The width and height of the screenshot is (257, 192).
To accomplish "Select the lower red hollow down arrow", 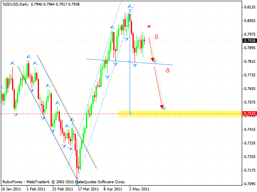I will (167, 71).
